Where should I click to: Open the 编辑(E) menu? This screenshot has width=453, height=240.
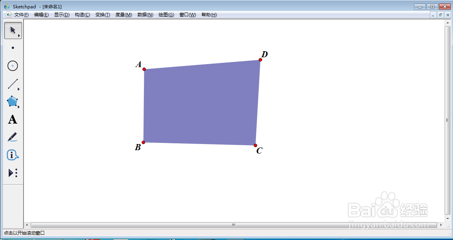coord(41,15)
